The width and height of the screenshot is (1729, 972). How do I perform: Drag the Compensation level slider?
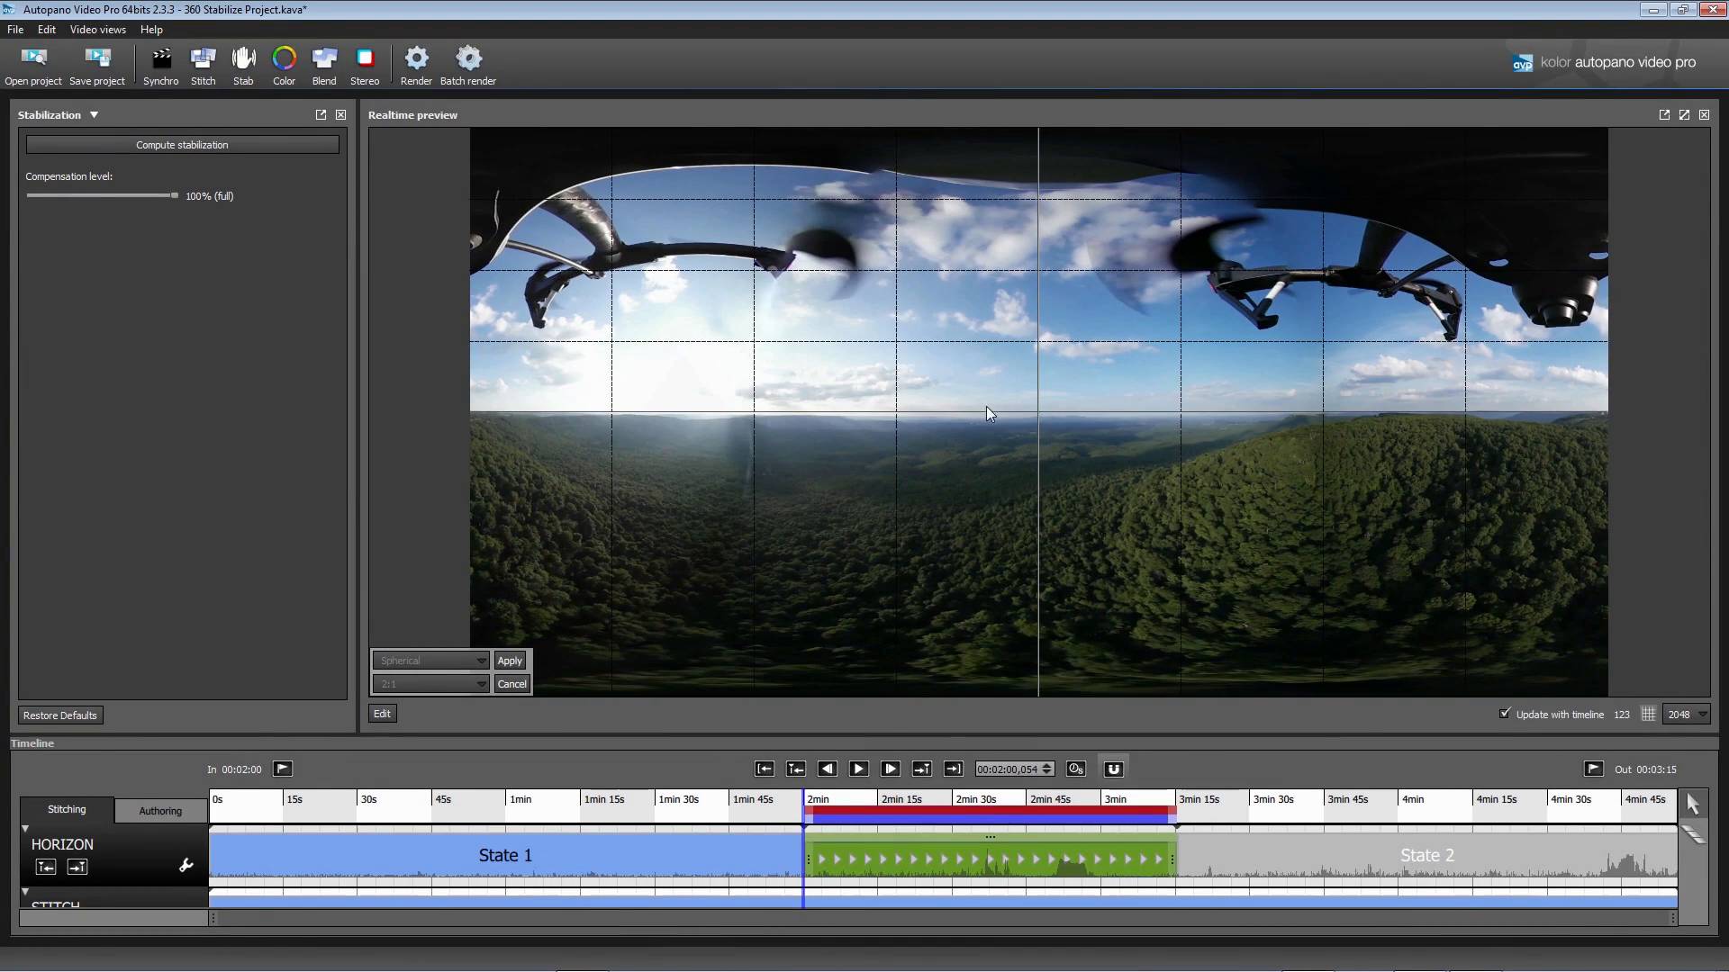pyautogui.click(x=171, y=194)
